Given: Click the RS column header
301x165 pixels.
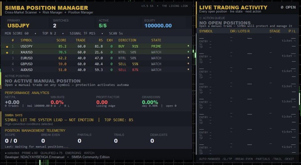Looking at the screenshot, I should pos(101,40).
